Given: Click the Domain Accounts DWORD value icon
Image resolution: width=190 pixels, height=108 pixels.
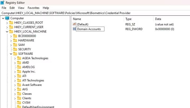Looking at the screenshot, I should 74,29.
